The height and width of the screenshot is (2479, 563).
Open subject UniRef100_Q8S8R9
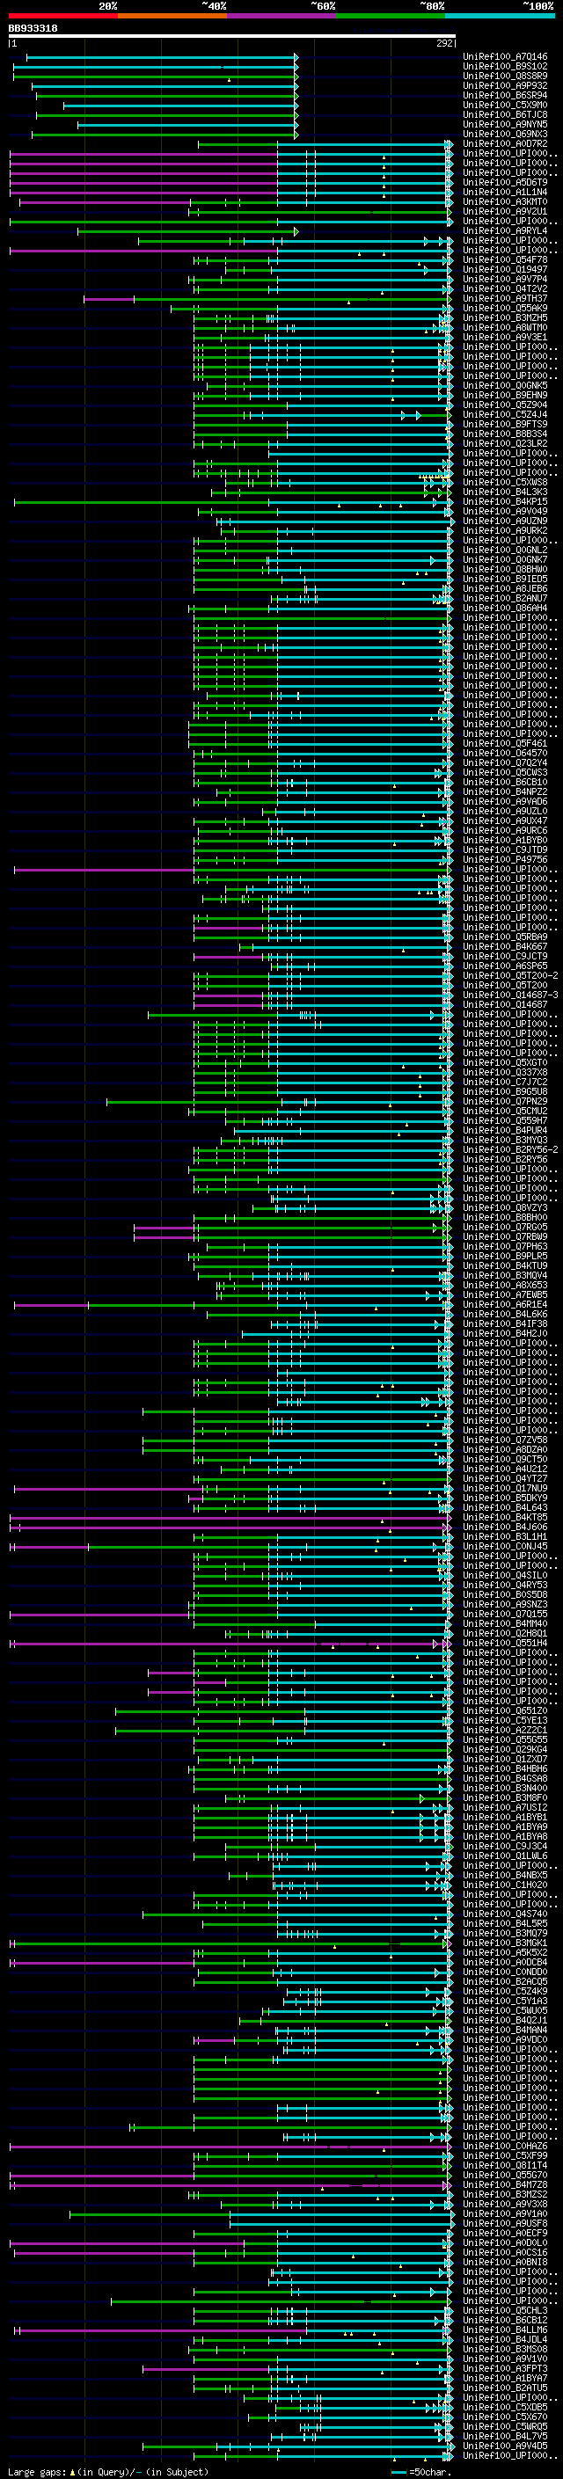[505, 76]
